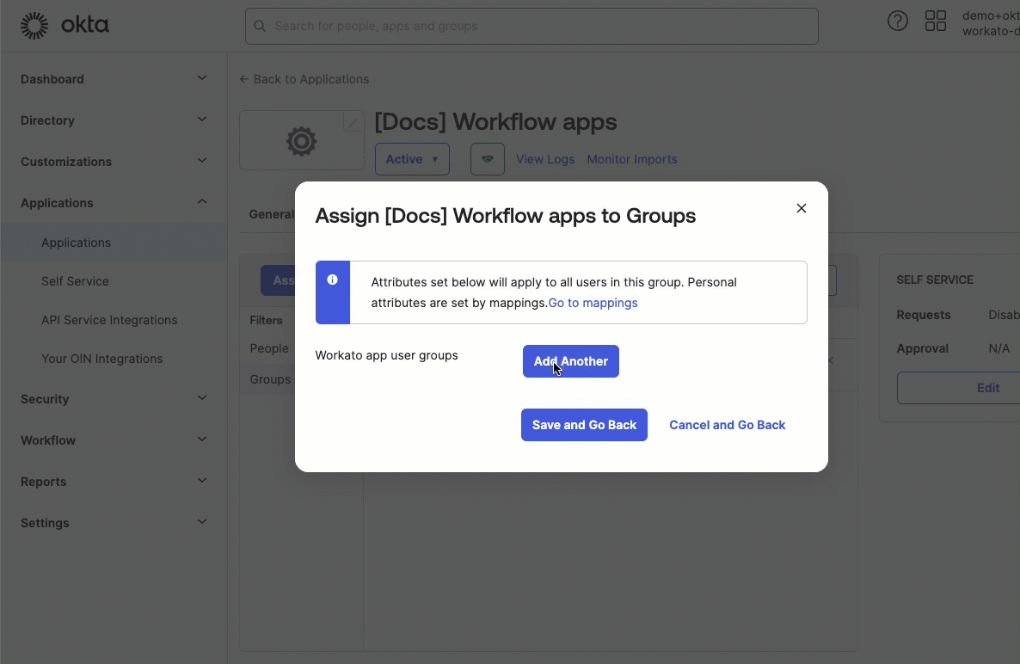The height and width of the screenshot is (664, 1020).
Task: Open the help question mark icon
Action: pyautogui.click(x=898, y=21)
